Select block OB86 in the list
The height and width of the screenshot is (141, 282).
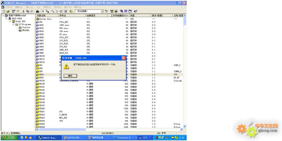40,52
